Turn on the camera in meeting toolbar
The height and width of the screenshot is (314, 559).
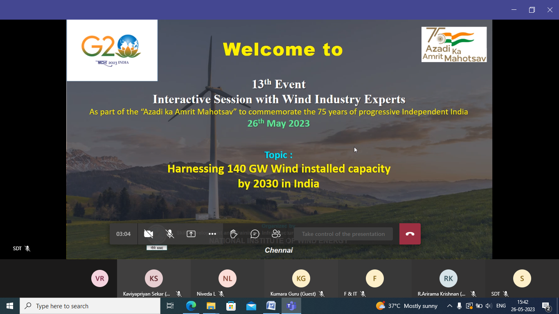point(149,234)
